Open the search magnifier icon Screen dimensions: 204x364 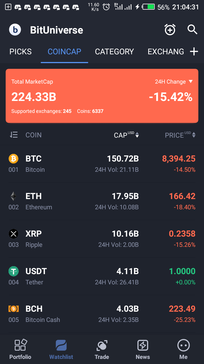[192, 30]
